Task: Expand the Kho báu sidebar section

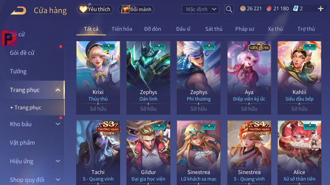Action: point(58,124)
